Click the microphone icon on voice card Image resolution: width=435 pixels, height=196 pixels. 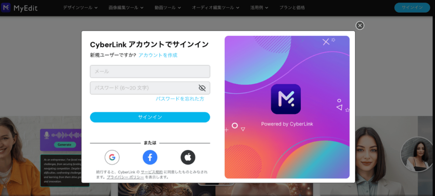pos(47,135)
